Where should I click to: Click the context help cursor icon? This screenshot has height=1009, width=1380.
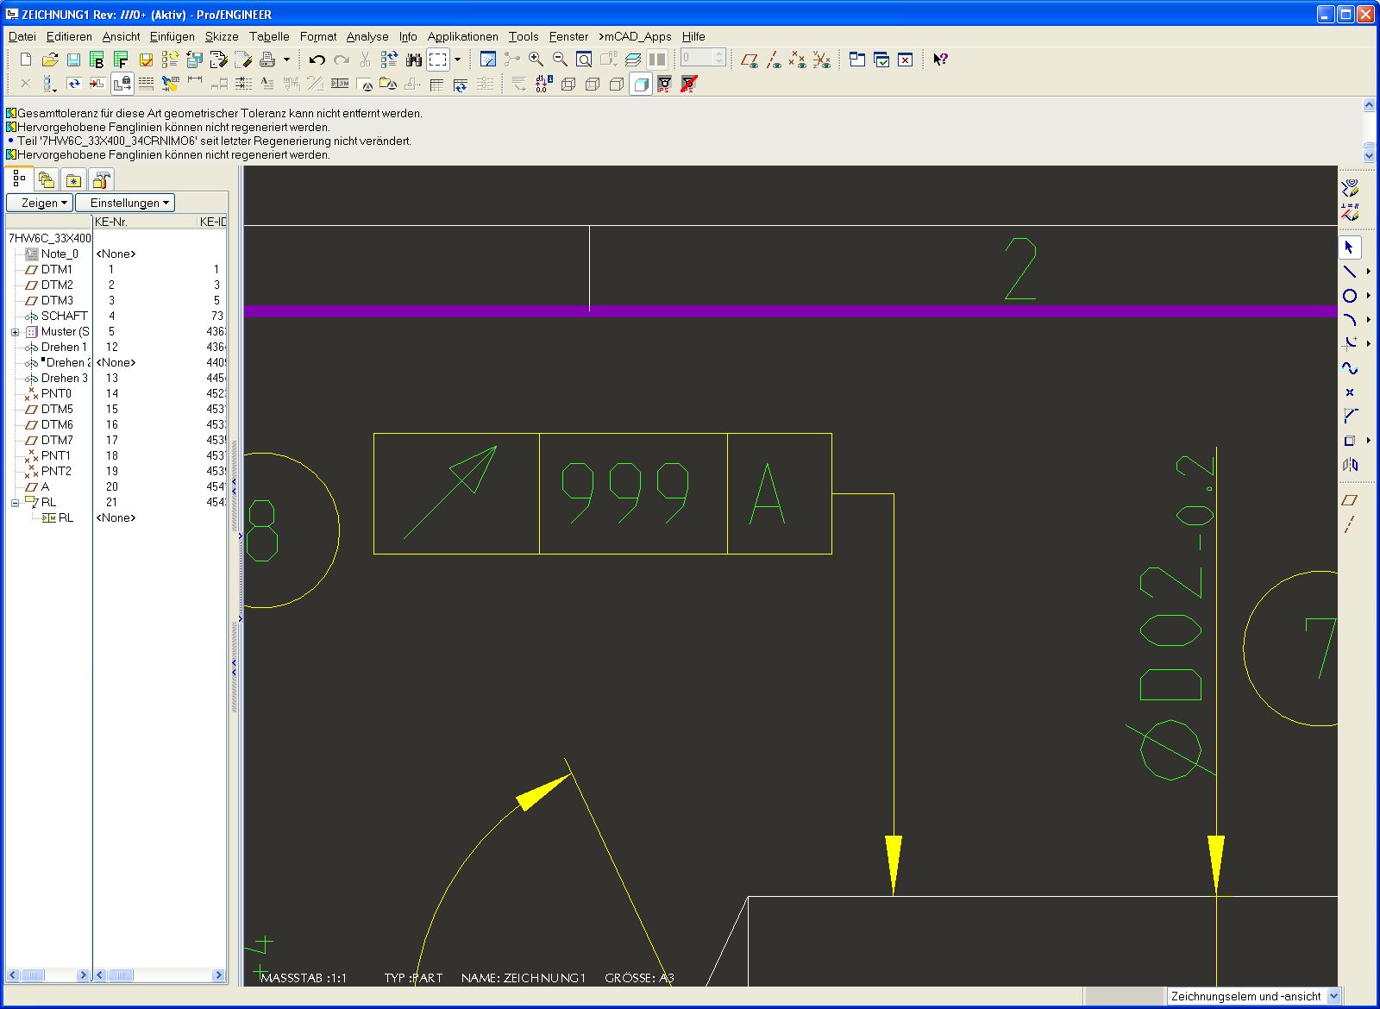[x=940, y=60]
